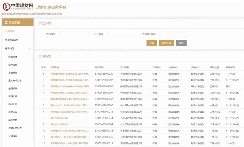The image size is (244, 147).
Task: Open 托管协议 report type
Action: 13,112
